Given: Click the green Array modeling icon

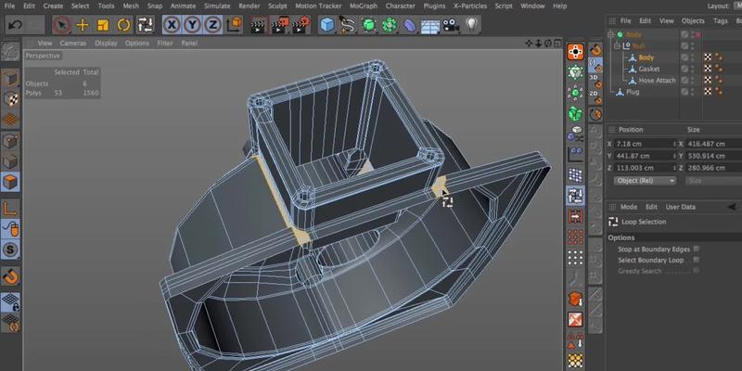Looking at the screenshot, I should [x=390, y=25].
